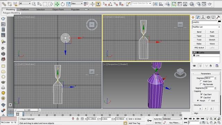
Task: Click the Bend modifier button
Action: (x=199, y=32)
